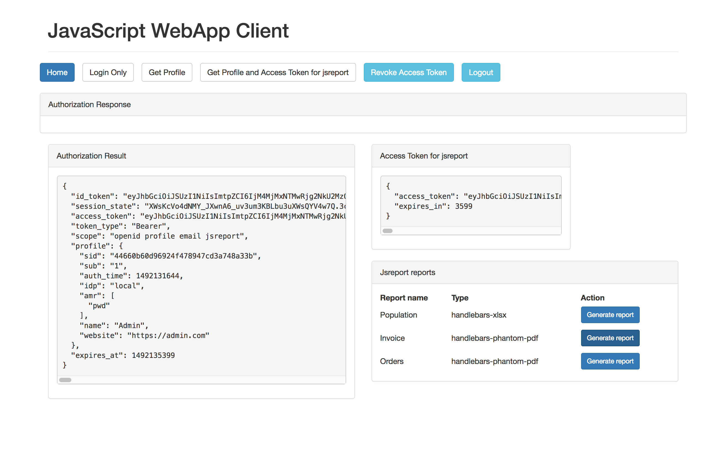Get Profile and Access Token for jsreport

coord(278,72)
